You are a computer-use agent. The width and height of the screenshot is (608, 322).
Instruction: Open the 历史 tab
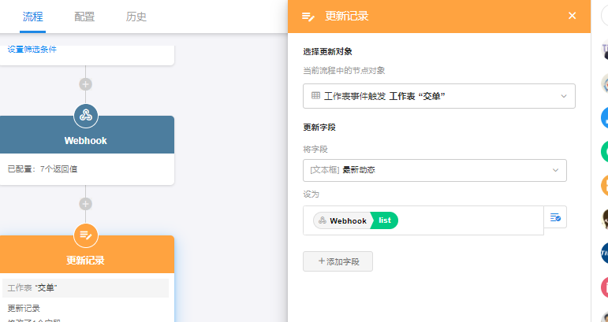point(136,17)
